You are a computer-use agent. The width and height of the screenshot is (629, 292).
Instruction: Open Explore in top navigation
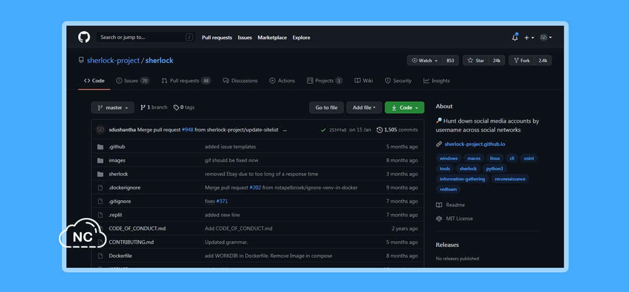point(301,38)
